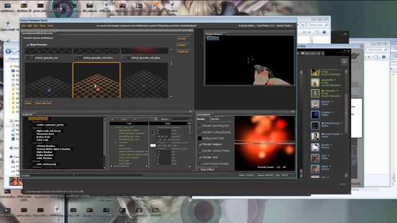Open the Tools menu
This screenshot has height=223, width=397.
click(x=50, y=26)
